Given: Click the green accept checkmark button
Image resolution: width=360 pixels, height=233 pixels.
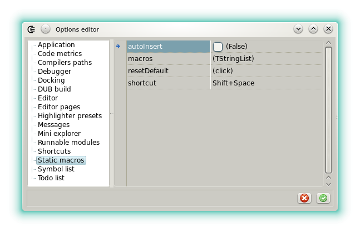Looking at the screenshot, I should pos(323,198).
